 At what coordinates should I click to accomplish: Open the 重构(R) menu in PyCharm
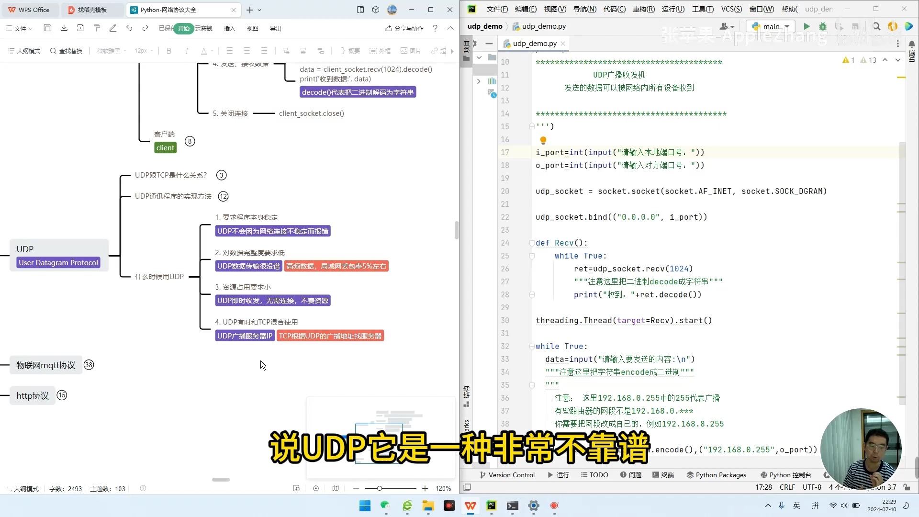coord(643,9)
